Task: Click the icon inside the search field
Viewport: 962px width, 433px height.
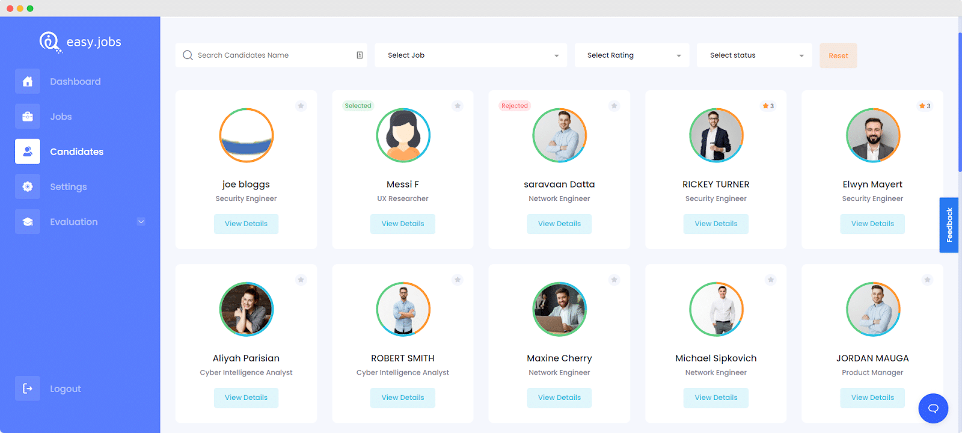Action: tap(360, 55)
